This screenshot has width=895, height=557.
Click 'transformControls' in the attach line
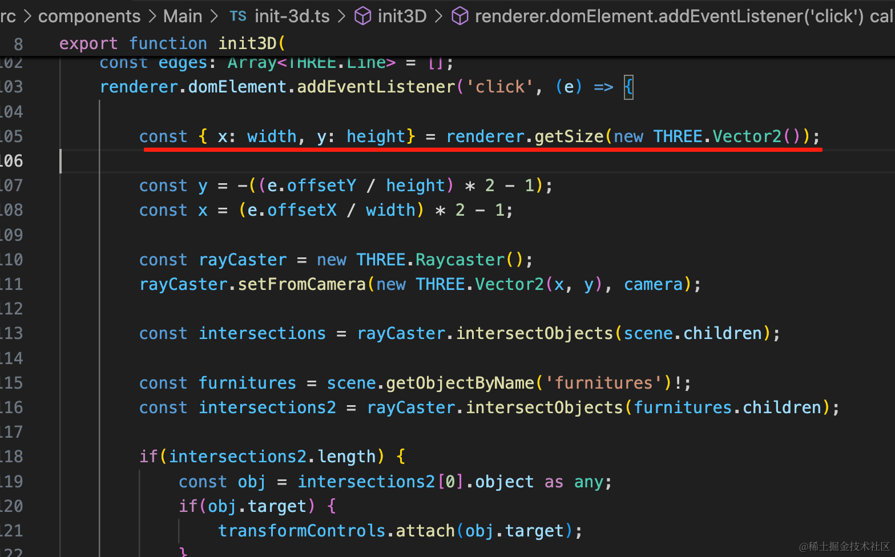click(302, 531)
